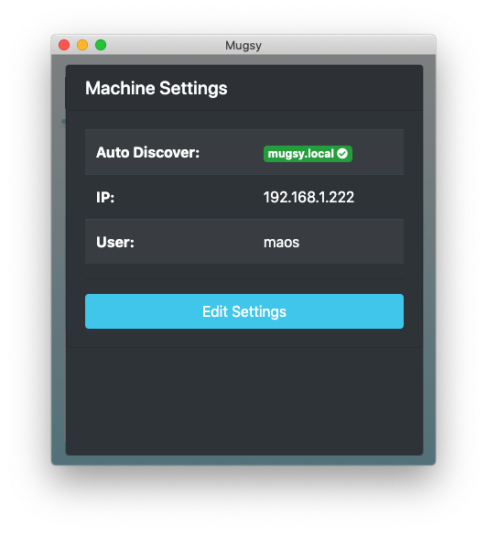The height and width of the screenshot is (533, 487).
Task: Click the Auto Discover: label
Action: [147, 152]
